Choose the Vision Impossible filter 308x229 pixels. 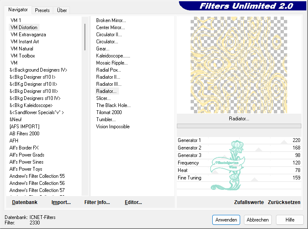tap(113, 127)
